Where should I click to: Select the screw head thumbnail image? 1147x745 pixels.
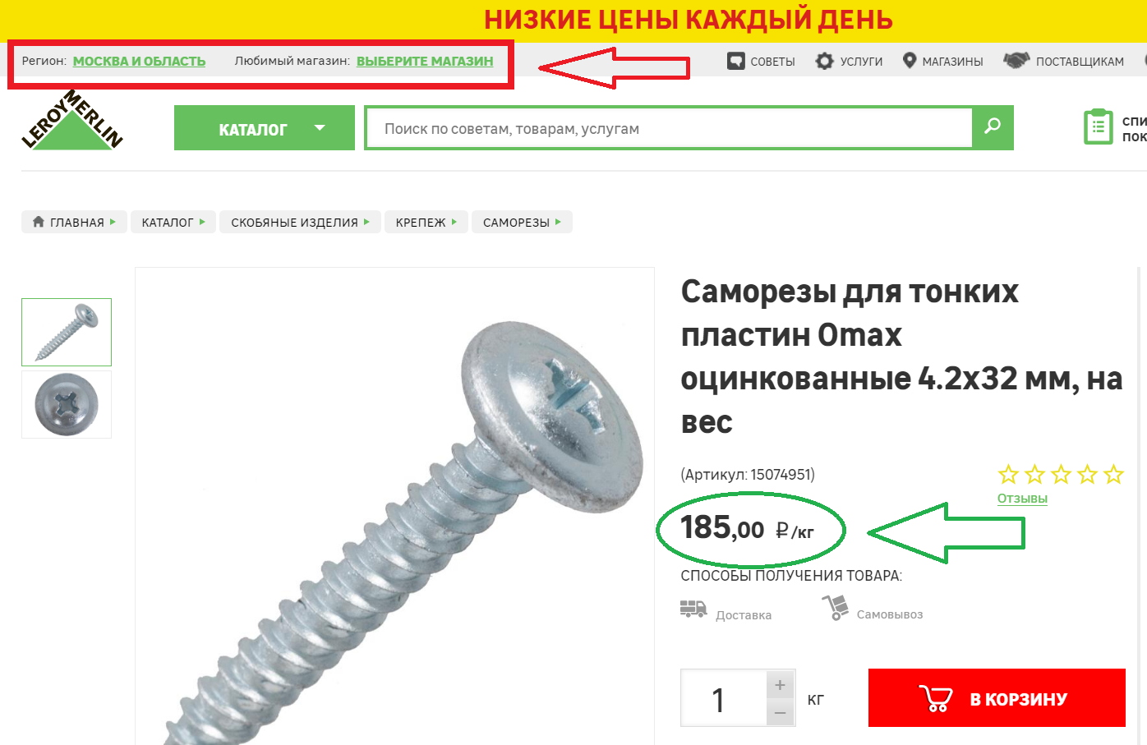click(67, 404)
